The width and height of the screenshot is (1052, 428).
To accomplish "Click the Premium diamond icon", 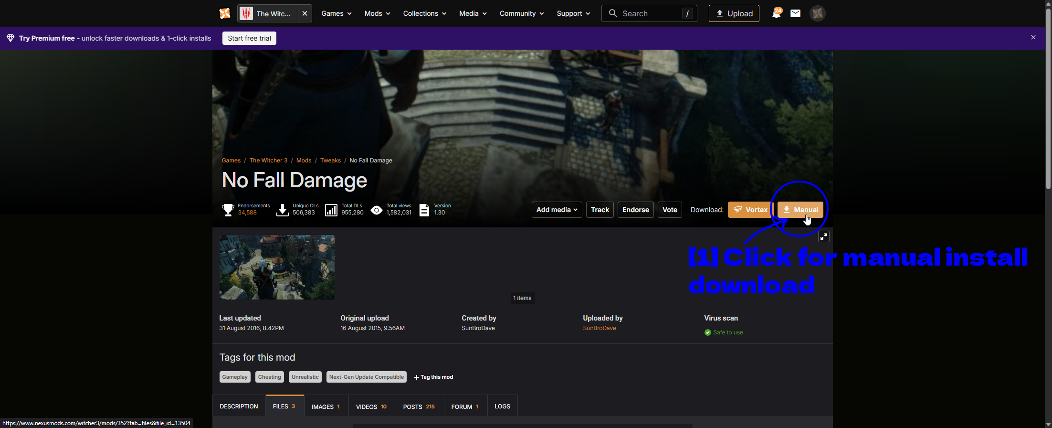I will pyautogui.click(x=11, y=38).
